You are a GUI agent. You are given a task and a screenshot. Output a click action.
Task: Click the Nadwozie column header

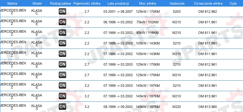click(x=177, y=3)
